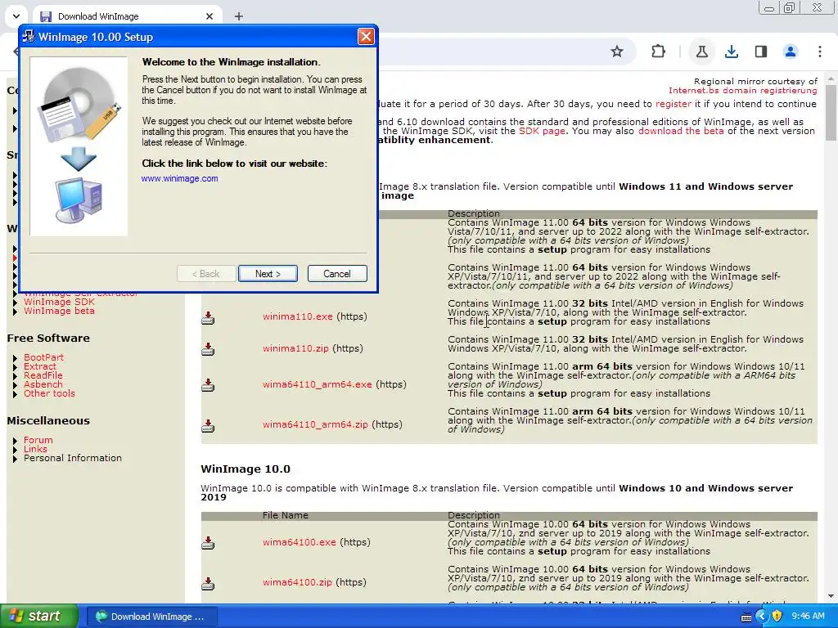
Task: Open Asbench under Free Software
Action: pos(43,384)
